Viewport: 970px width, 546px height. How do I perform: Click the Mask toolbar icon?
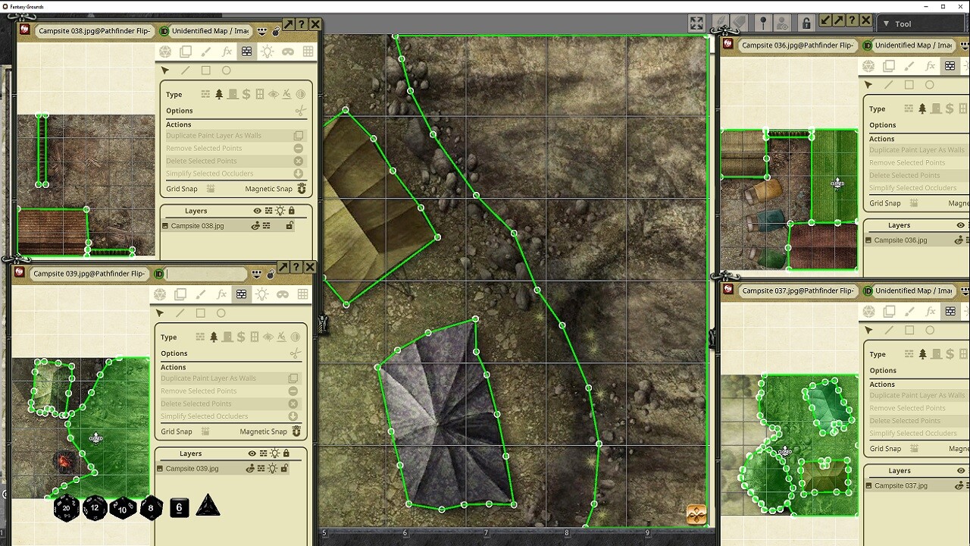(286, 51)
